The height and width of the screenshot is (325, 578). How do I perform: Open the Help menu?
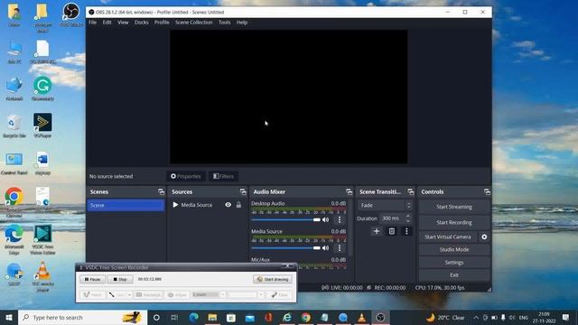pos(242,23)
